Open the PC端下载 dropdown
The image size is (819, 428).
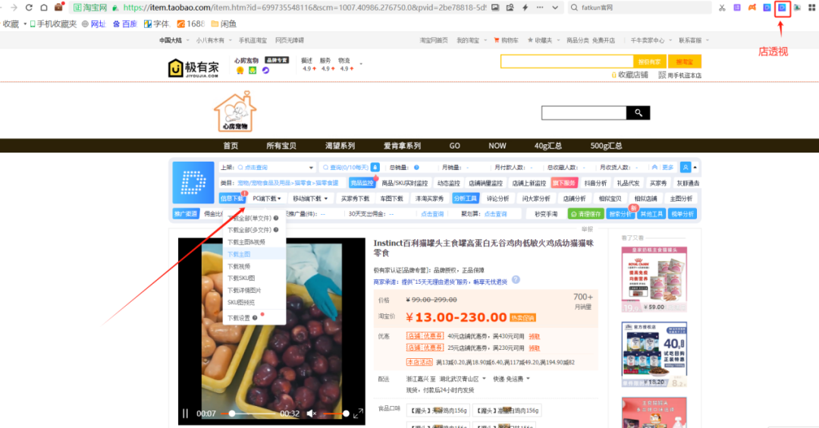coord(267,199)
